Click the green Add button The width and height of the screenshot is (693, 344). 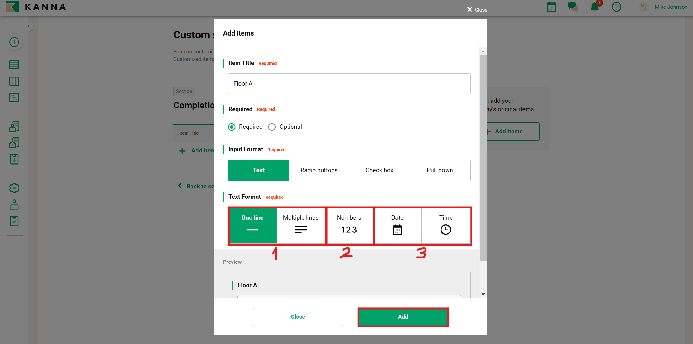click(x=403, y=317)
